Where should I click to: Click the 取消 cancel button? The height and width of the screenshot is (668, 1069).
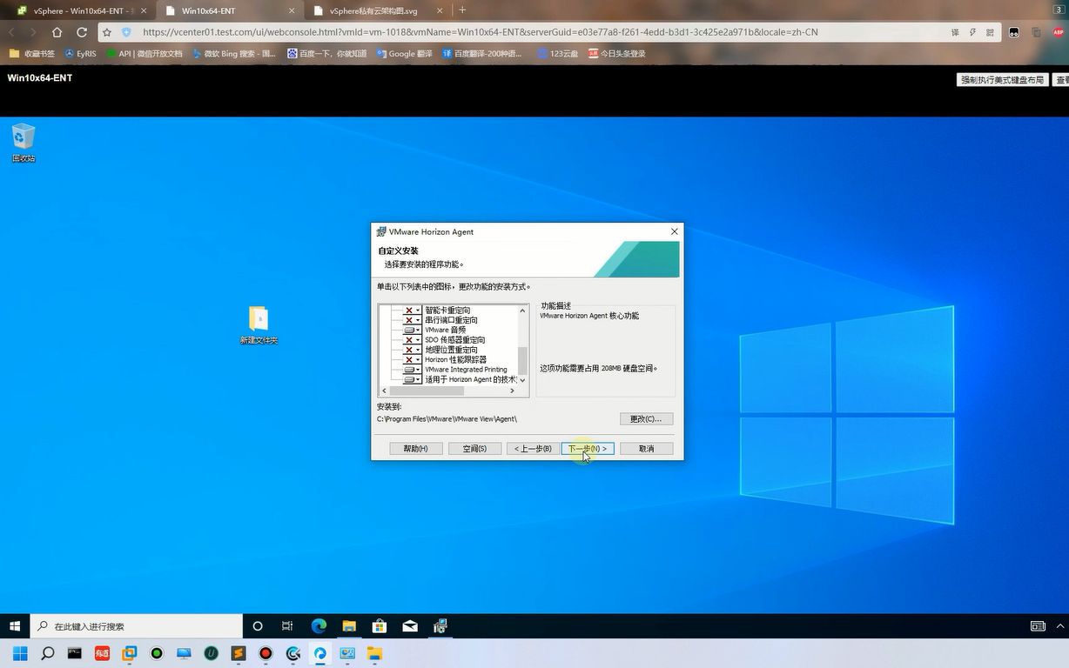click(x=647, y=449)
